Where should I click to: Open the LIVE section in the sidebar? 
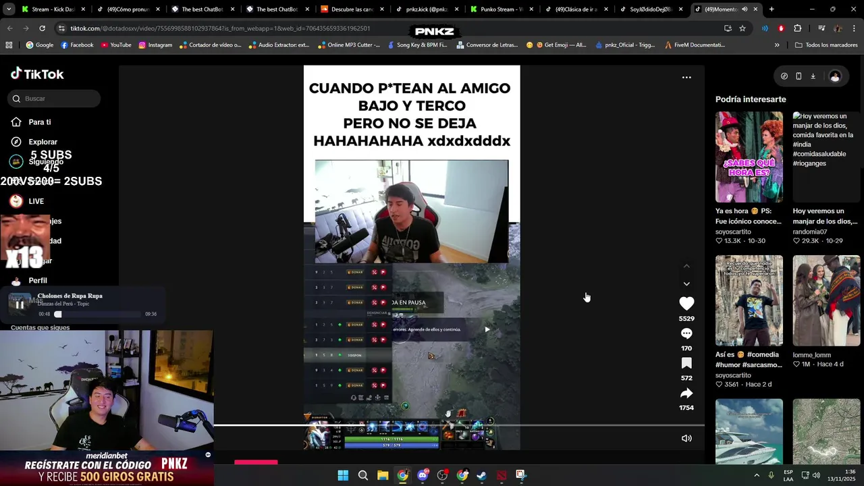pyautogui.click(x=27, y=201)
